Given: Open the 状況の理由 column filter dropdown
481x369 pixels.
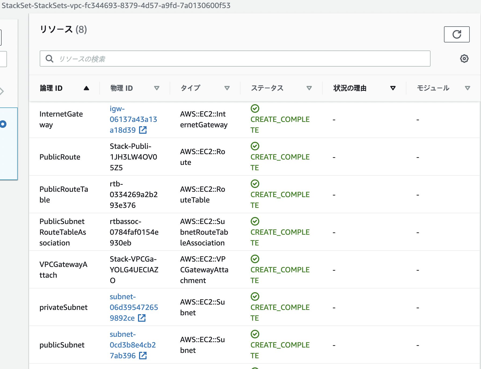Looking at the screenshot, I should click(393, 88).
